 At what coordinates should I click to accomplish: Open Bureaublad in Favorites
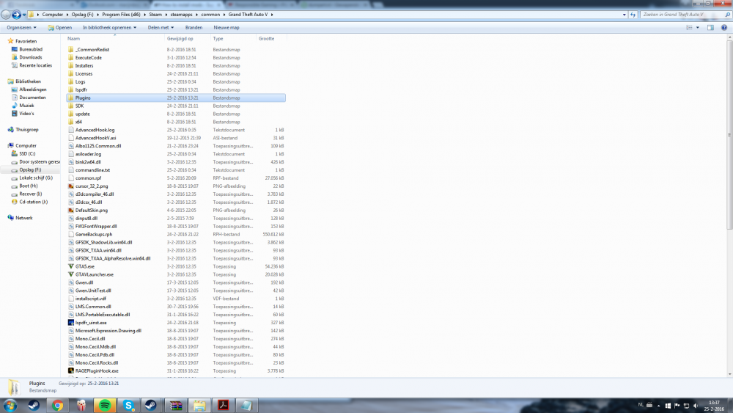(x=31, y=49)
